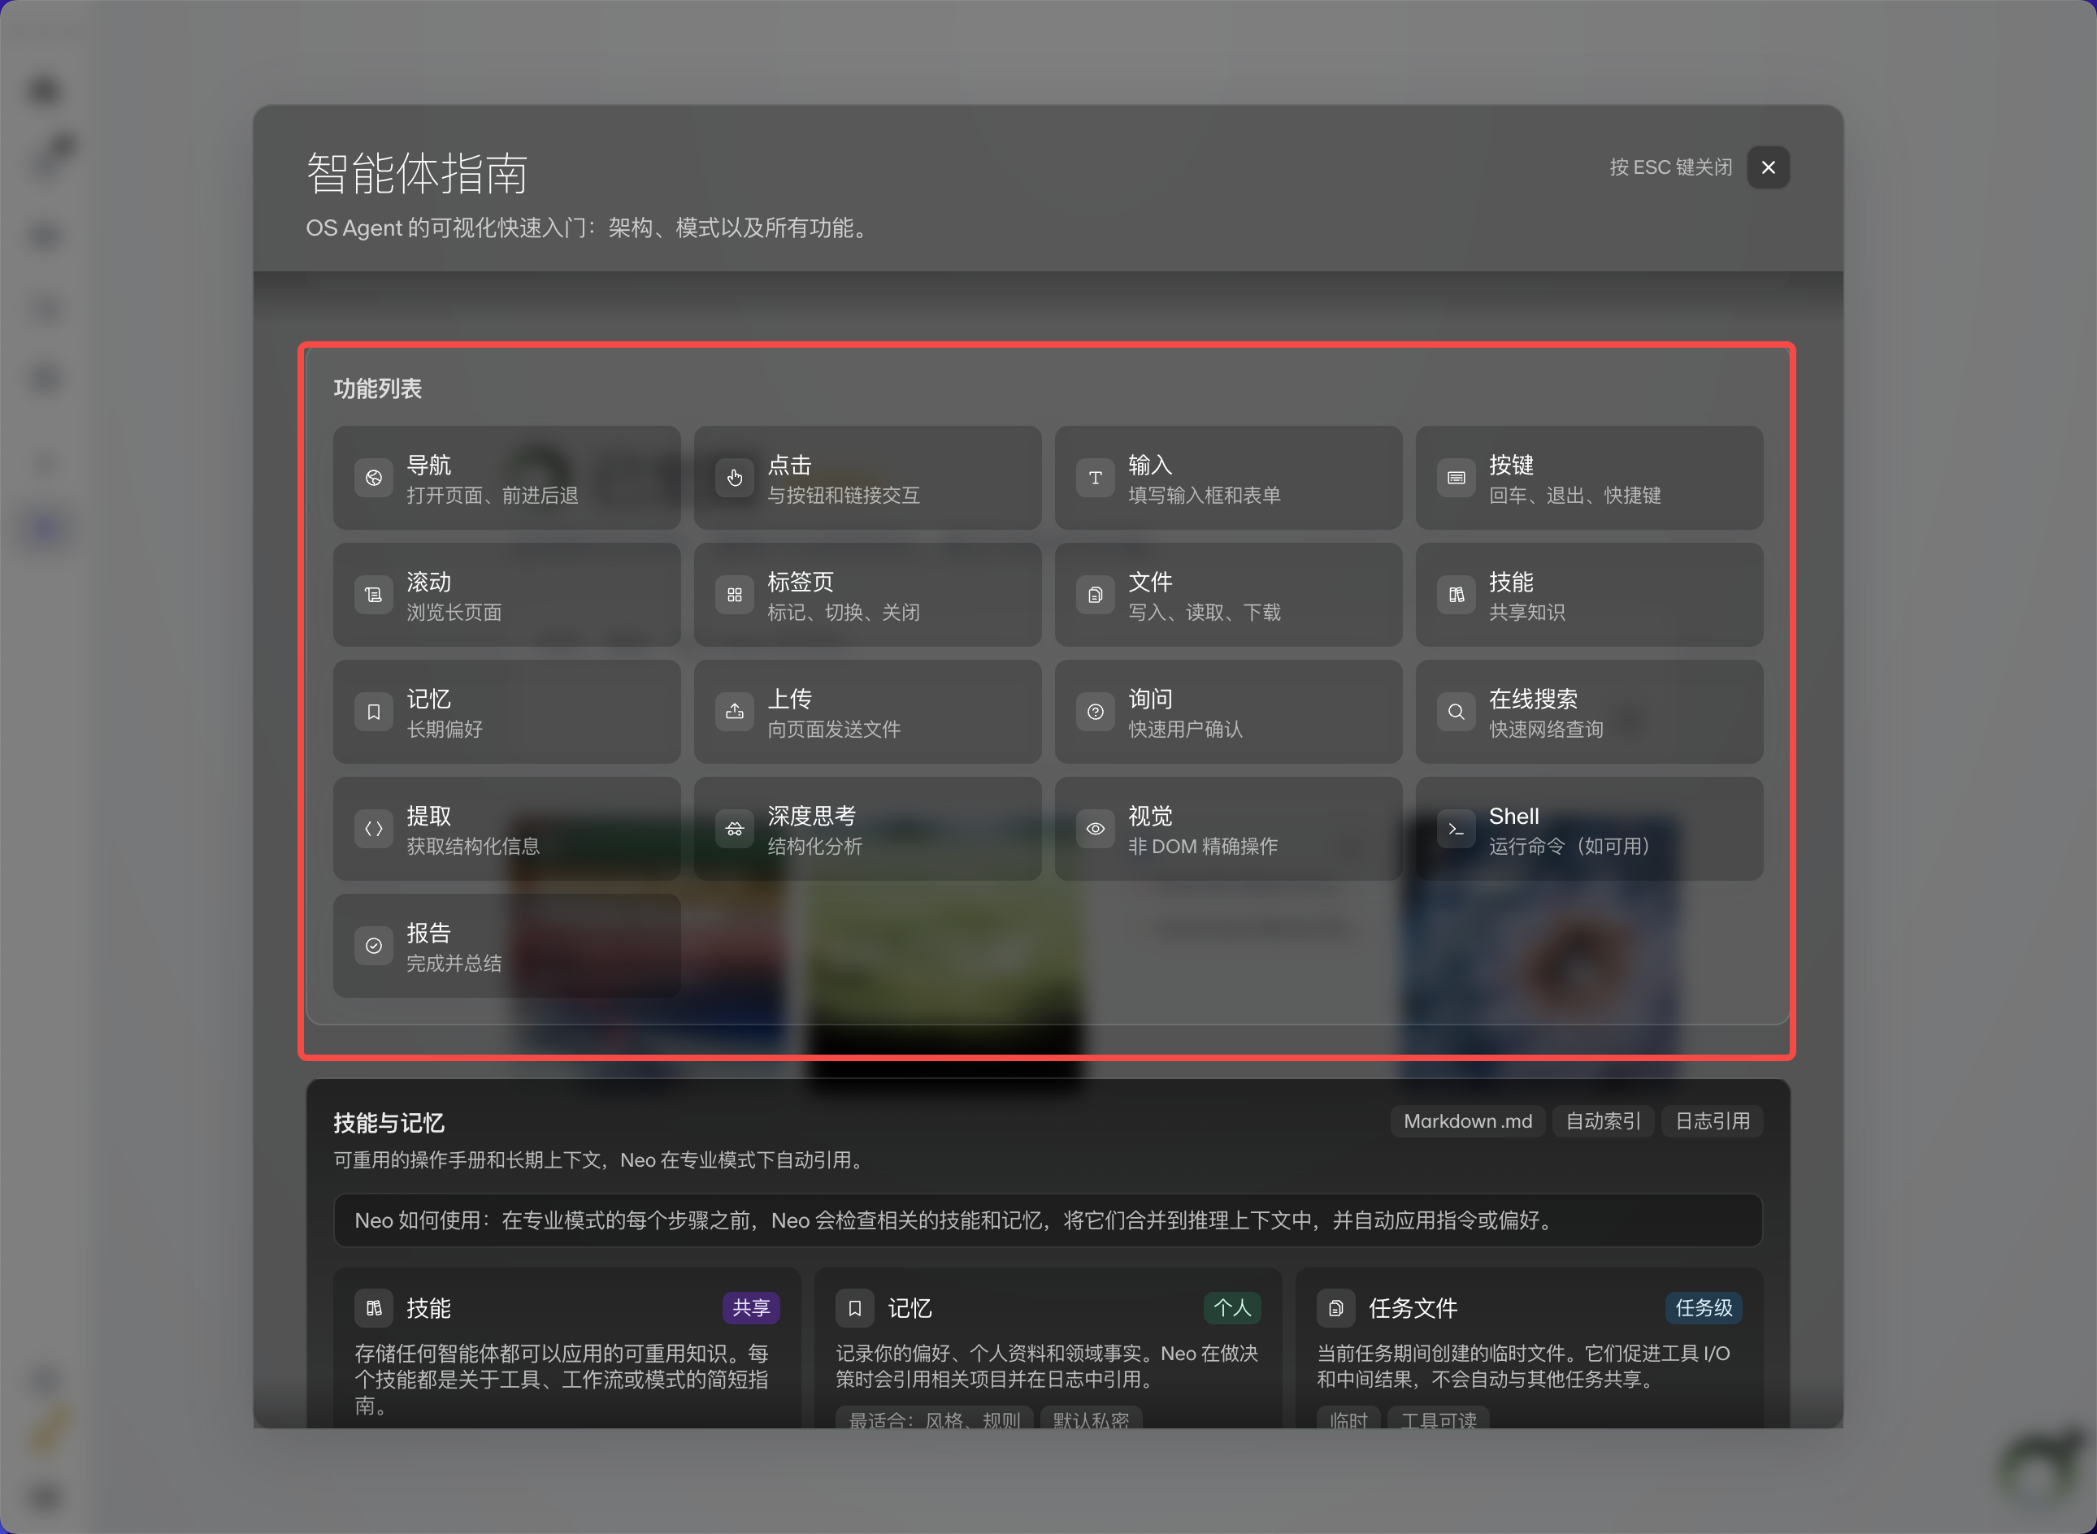Click the 滚动 scroll icon

click(x=373, y=594)
